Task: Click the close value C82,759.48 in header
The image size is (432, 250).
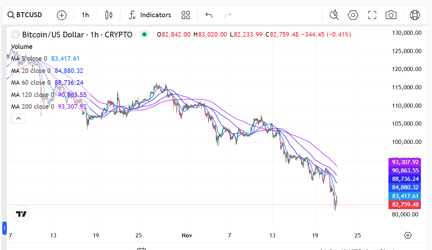Action: coord(282,35)
